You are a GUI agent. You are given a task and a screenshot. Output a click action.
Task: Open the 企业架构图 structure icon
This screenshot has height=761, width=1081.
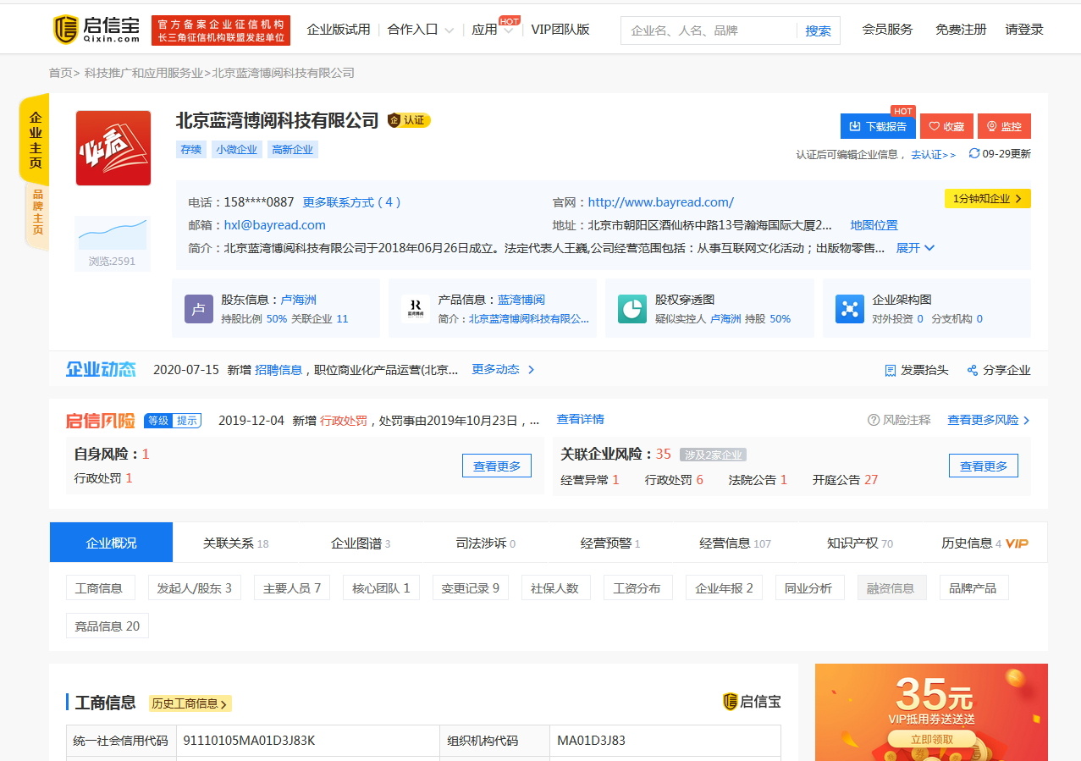(x=850, y=309)
